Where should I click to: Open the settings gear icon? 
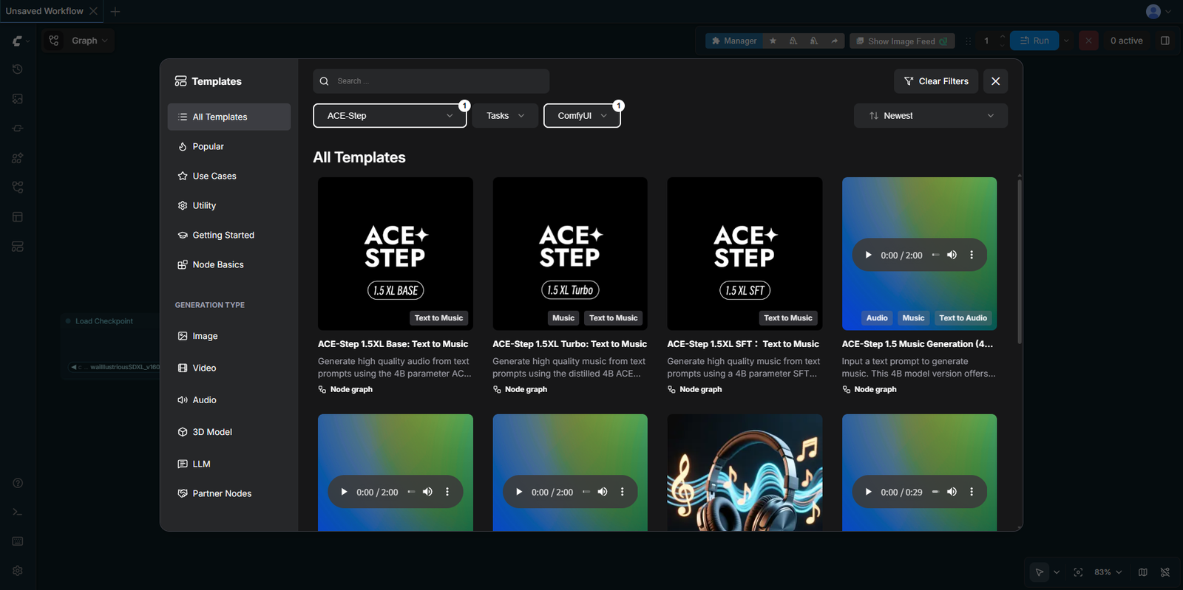coord(18,571)
